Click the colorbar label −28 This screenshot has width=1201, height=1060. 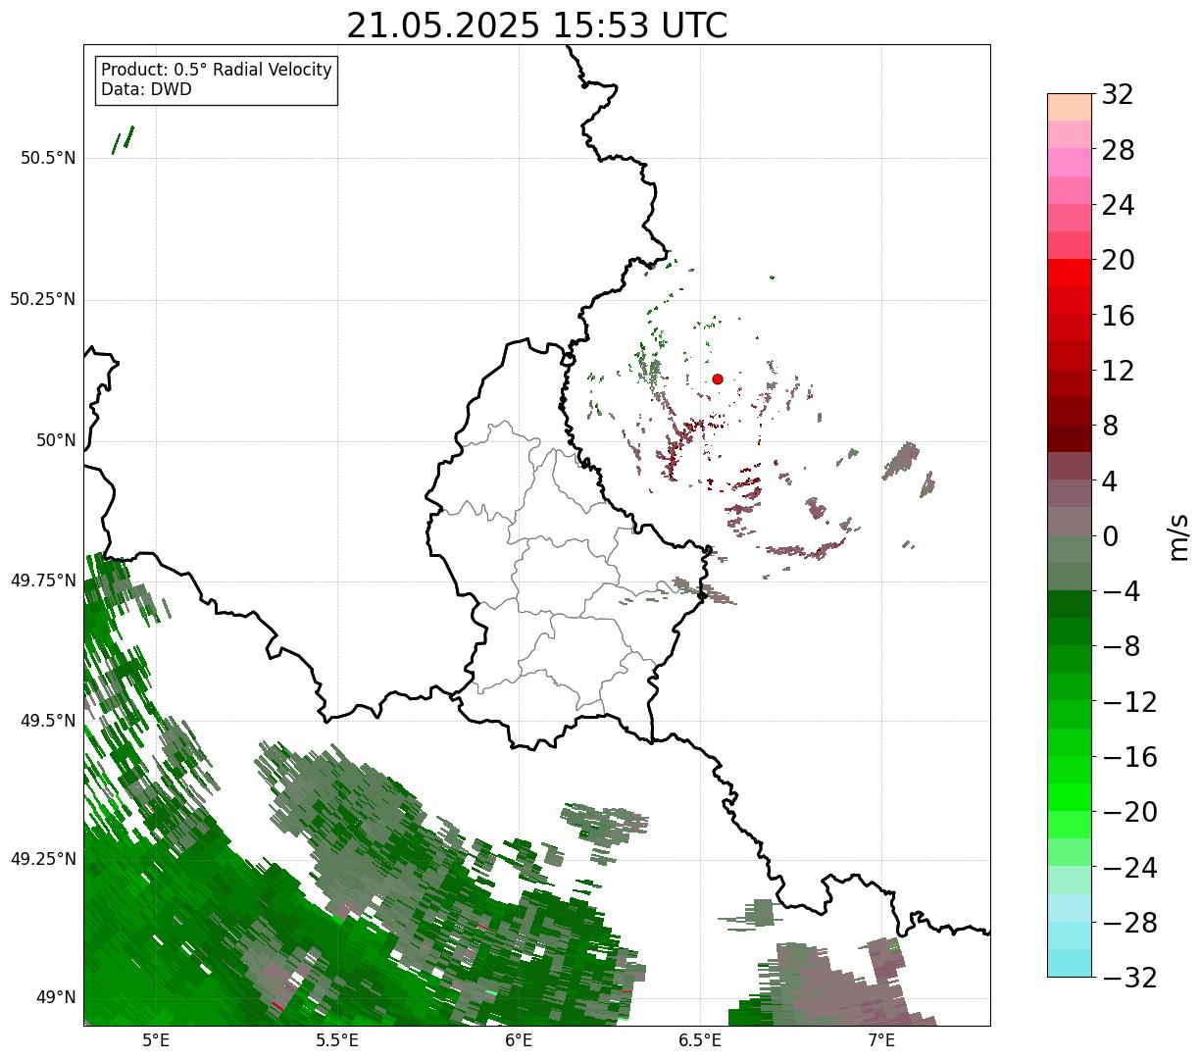coord(1129,922)
